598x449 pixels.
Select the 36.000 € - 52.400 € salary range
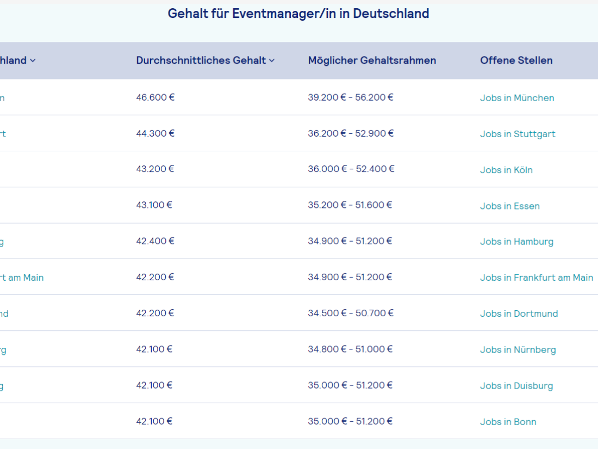pyautogui.click(x=351, y=169)
